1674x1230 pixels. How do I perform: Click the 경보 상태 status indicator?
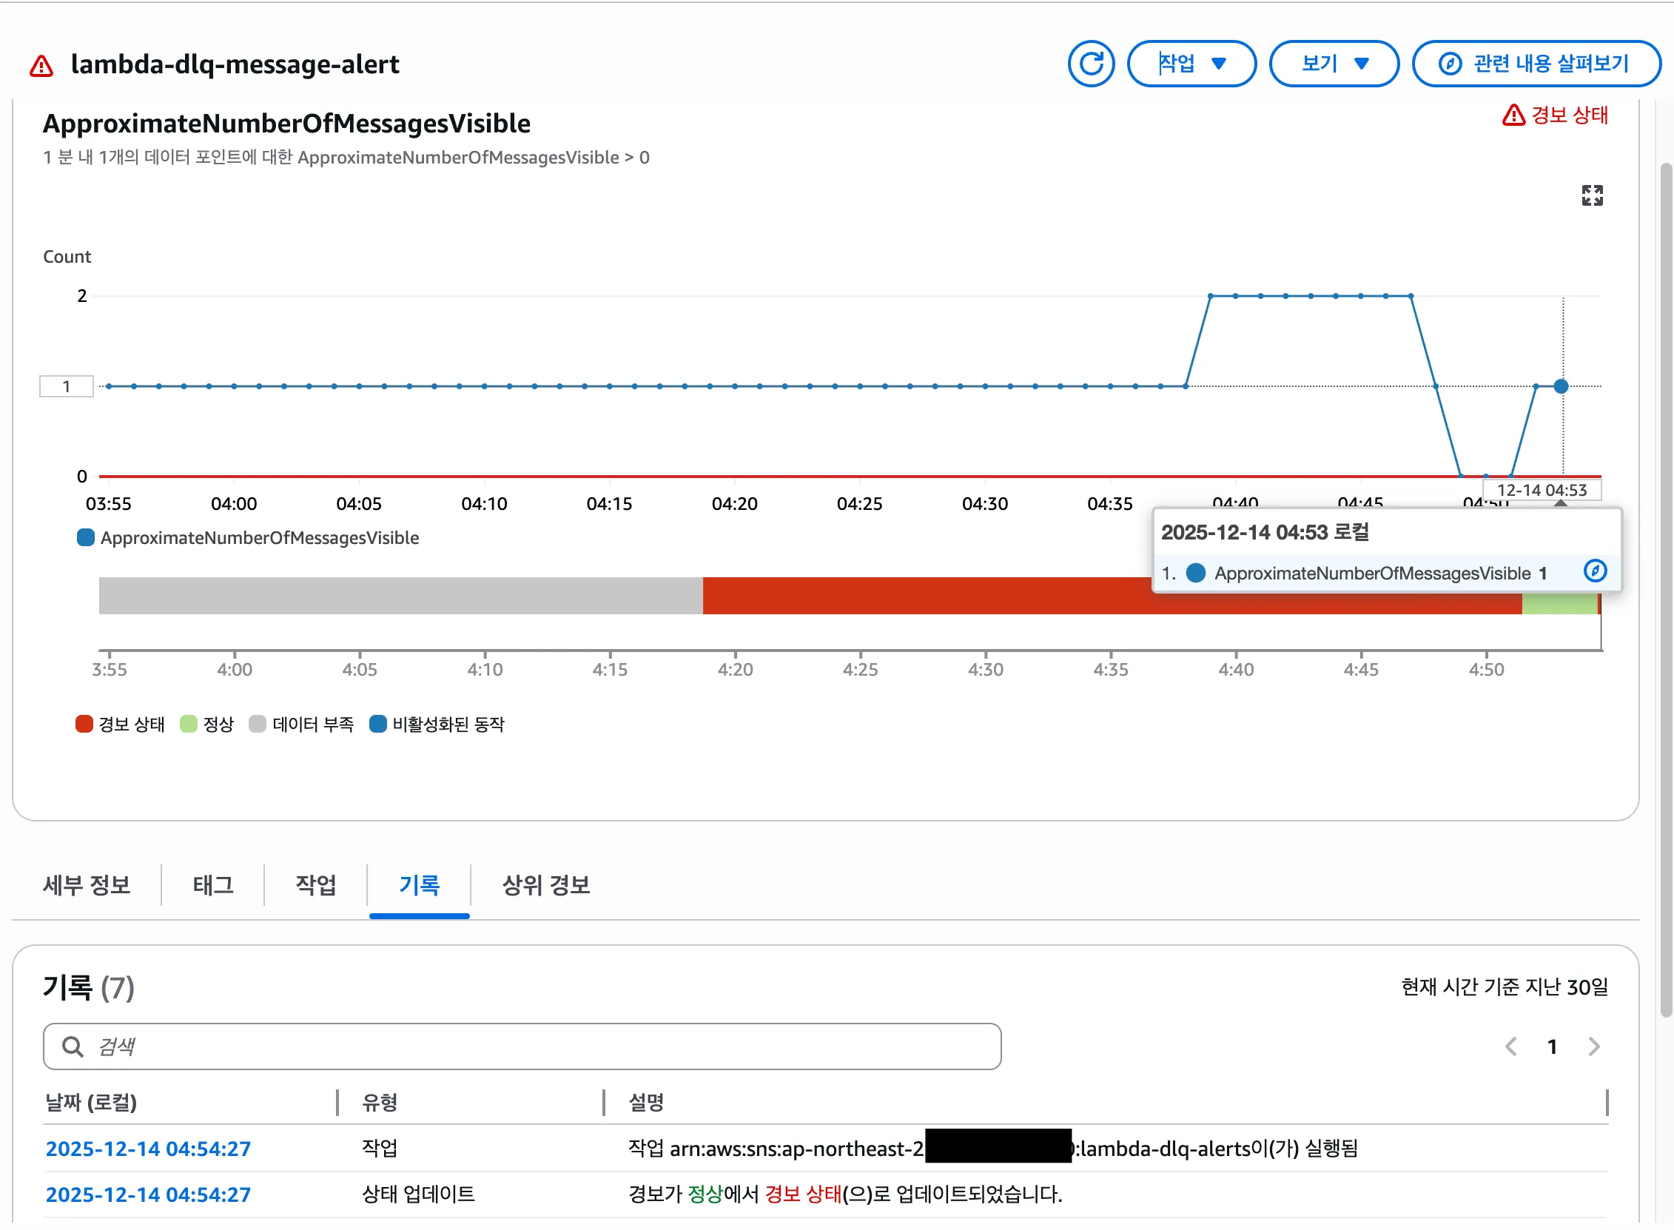point(1555,115)
